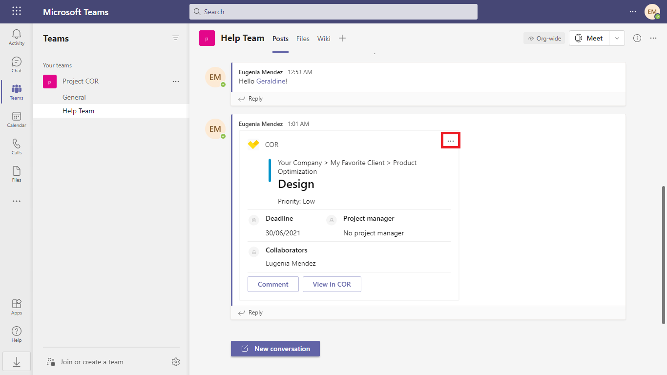The height and width of the screenshot is (375, 667).
Task: Switch to the Wiki tab
Action: pyautogui.click(x=324, y=39)
